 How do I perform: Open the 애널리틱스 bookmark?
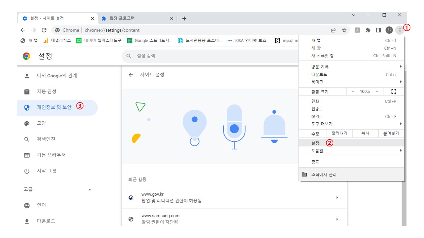click(x=57, y=41)
